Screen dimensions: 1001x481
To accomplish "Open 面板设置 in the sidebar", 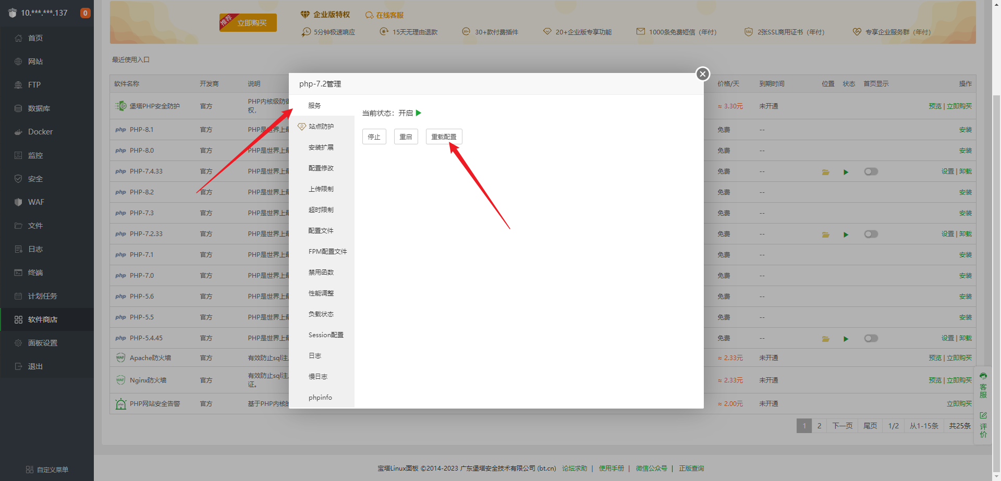I will tap(43, 343).
